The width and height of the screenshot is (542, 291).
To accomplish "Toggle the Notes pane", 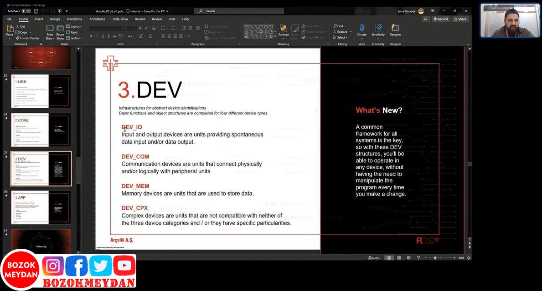I will (x=374, y=258).
